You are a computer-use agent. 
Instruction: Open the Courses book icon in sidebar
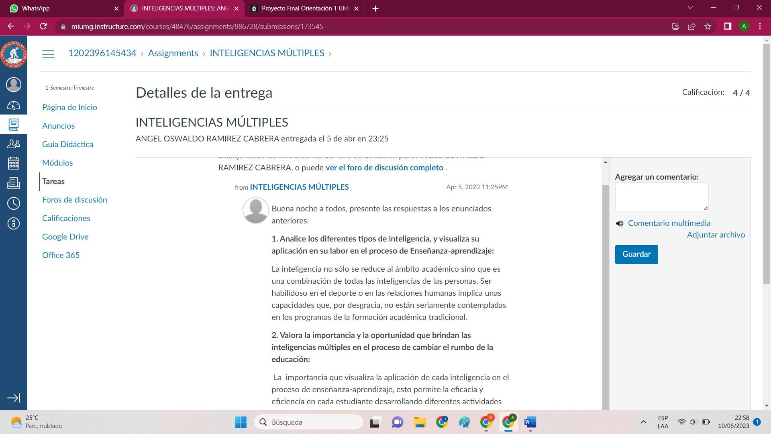click(x=14, y=125)
